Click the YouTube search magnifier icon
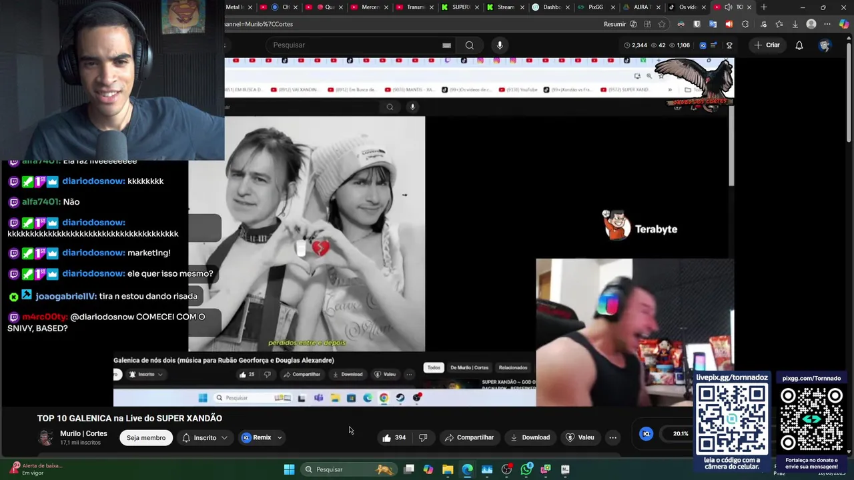 pyautogui.click(x=470, y=45)
